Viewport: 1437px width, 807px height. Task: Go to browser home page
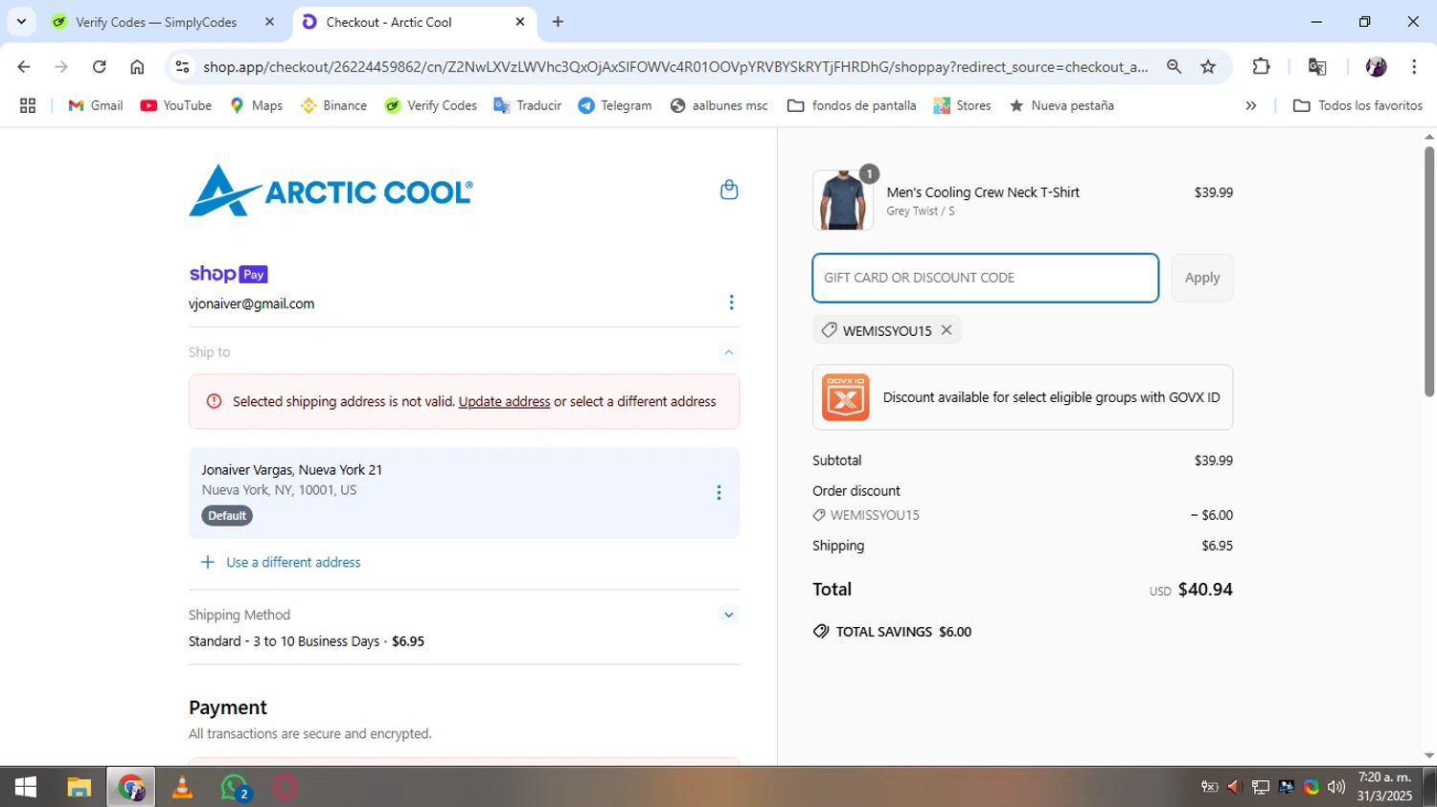pos(137,67)
